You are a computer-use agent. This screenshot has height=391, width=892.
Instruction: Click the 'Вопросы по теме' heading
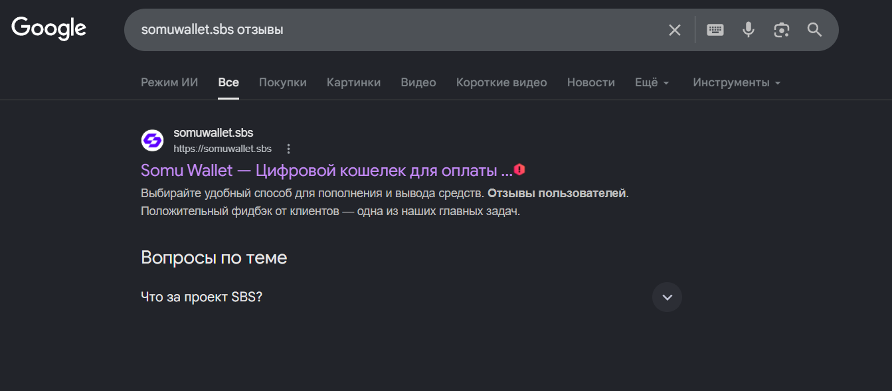click(214, 258)
